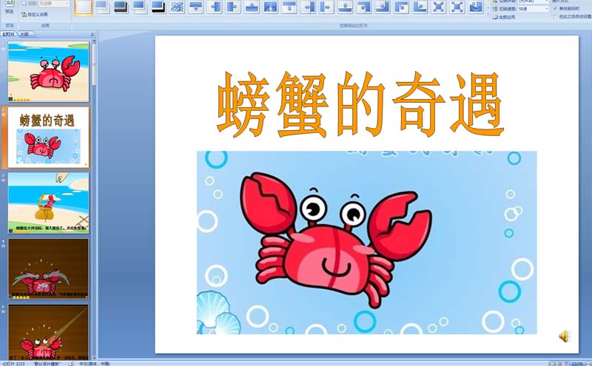This screenshot has width=592, height=366.
Task: Apply the push-left arrow transition
Action: pos(308,7)
